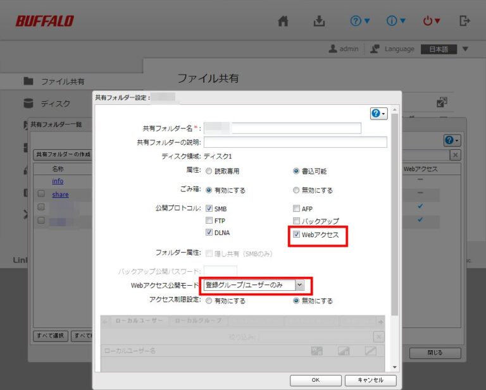Image resolution: width=486 pixels, height=390 pixels.
Task: Open help menu in 共有フォルダー一覧 window
Action: tap(452, 140)
